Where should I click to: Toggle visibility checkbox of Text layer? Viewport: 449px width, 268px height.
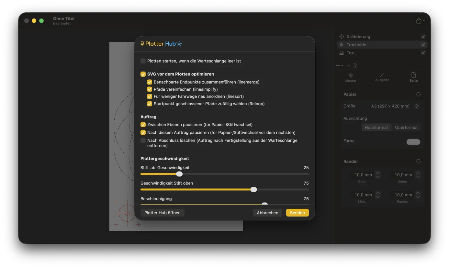423,52
